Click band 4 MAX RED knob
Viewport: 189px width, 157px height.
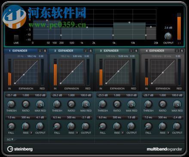click(x=177, y=104)
